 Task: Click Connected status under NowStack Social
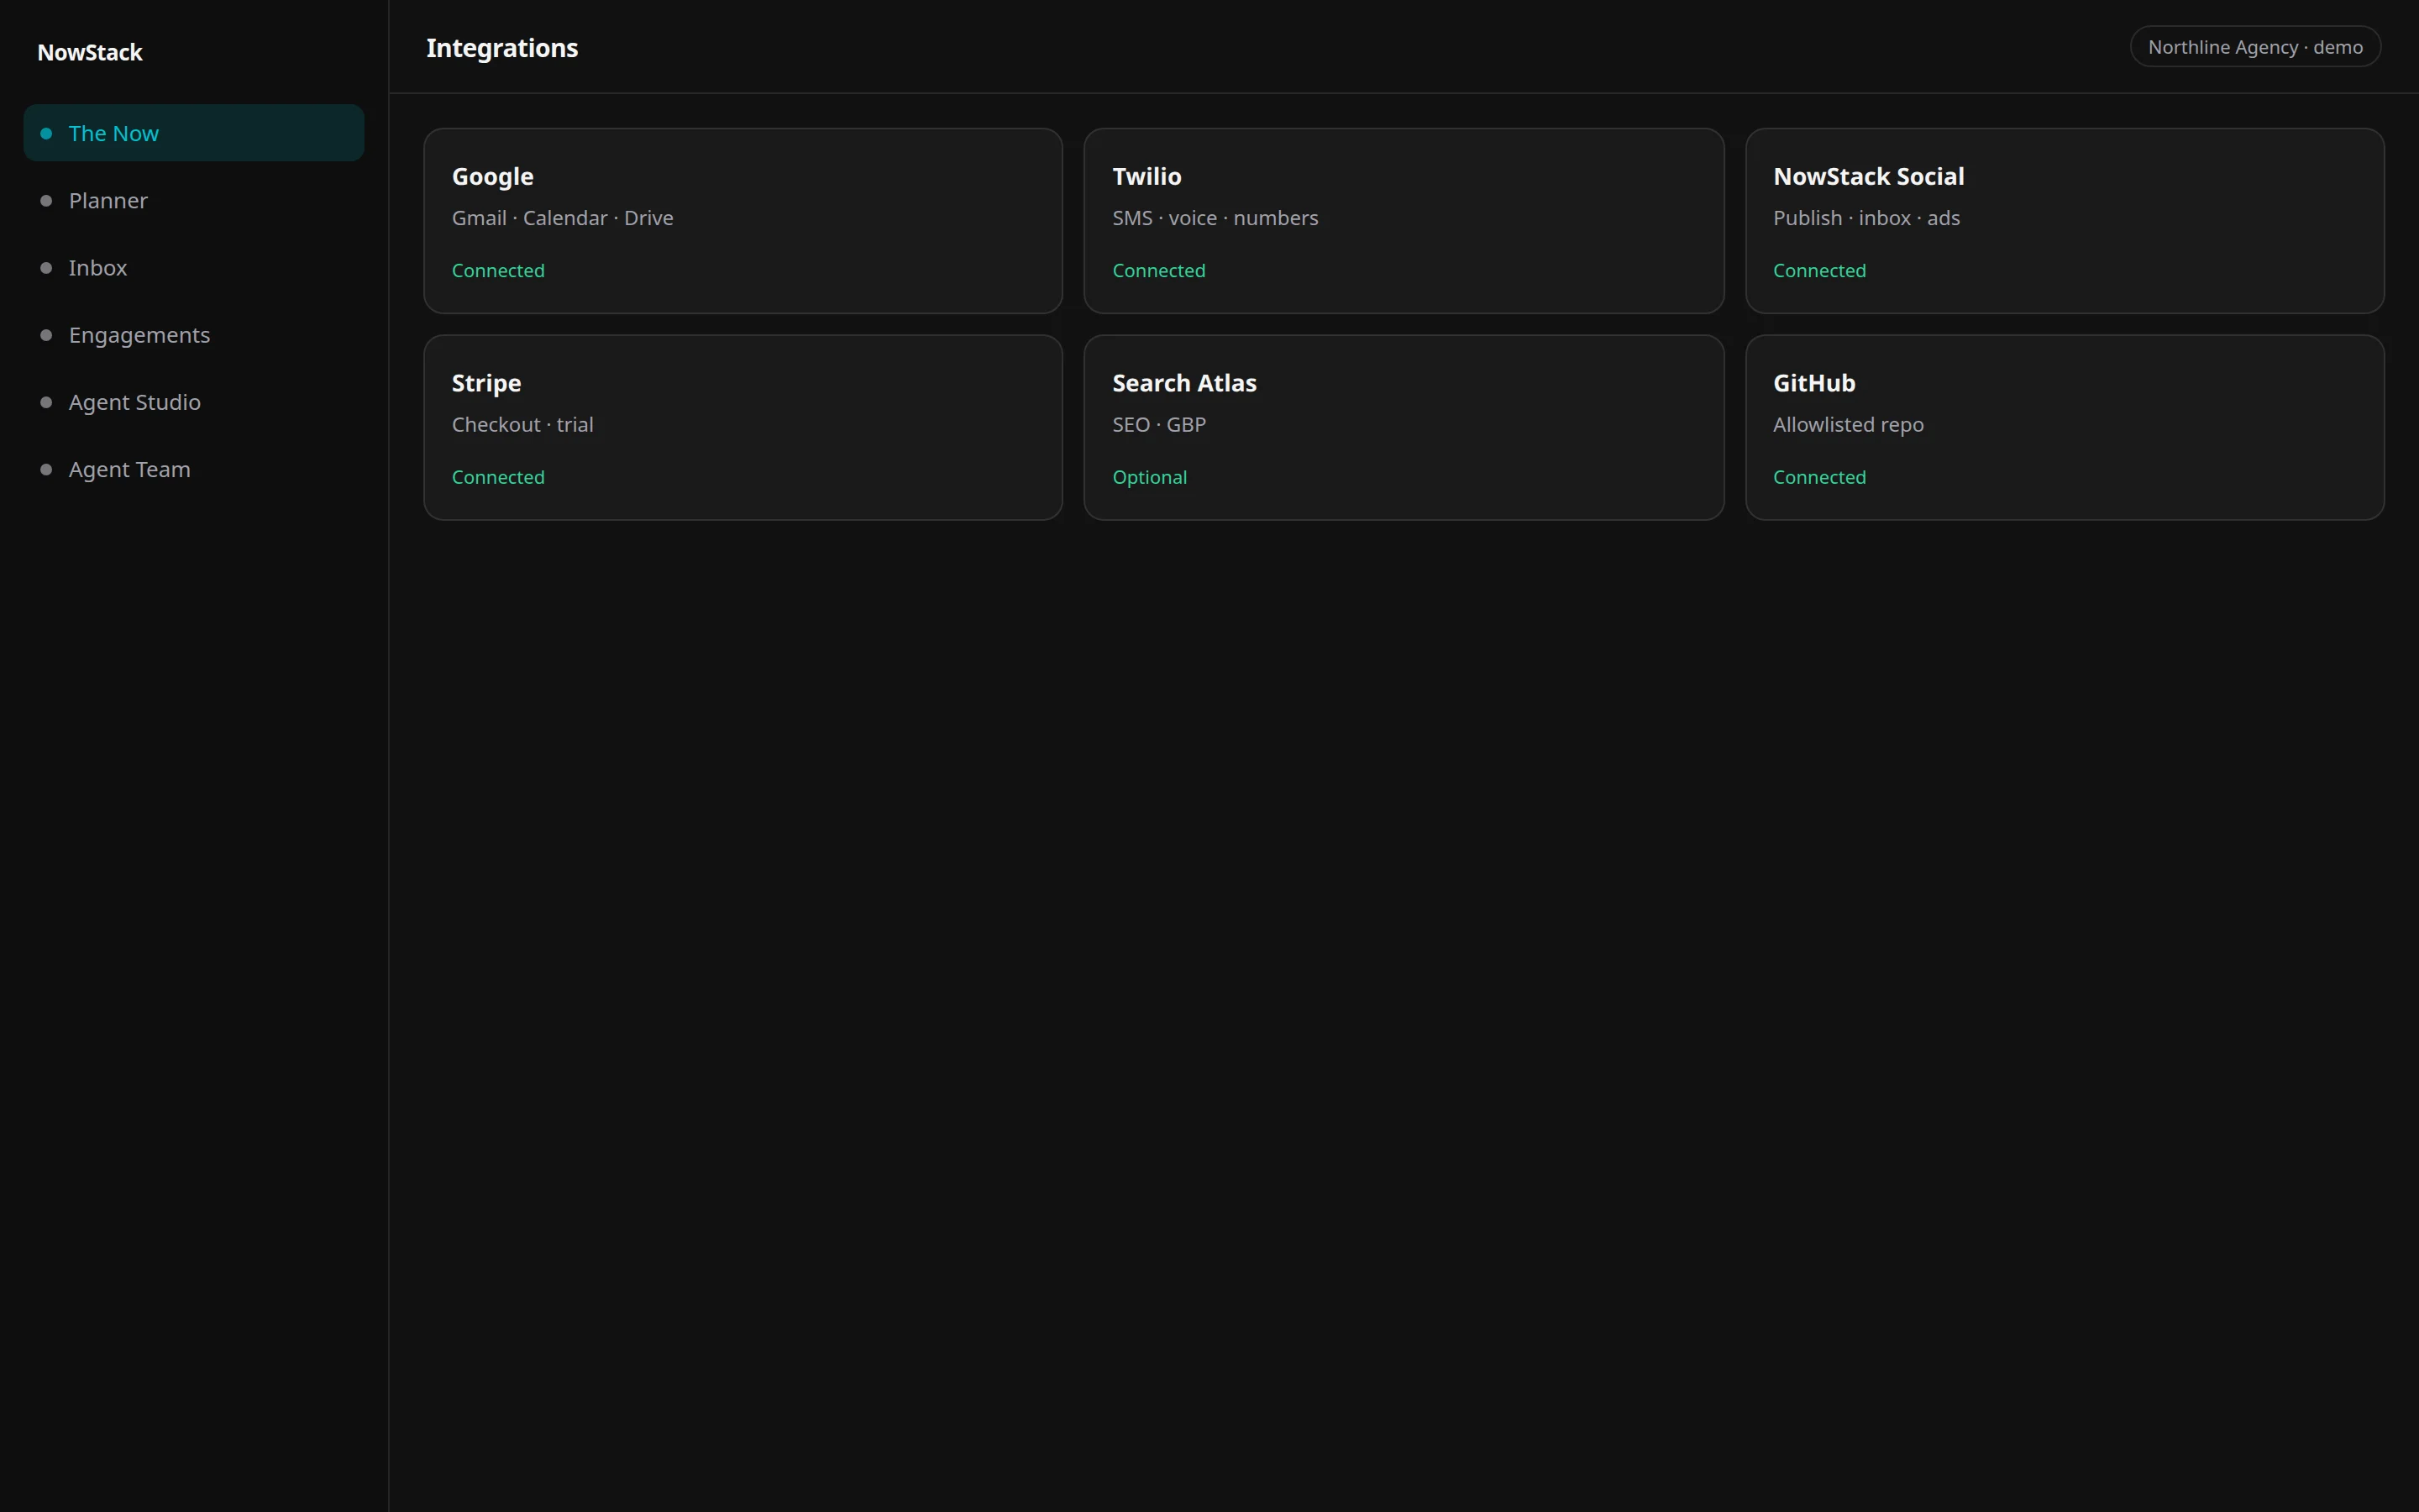tap(1819, 270)
